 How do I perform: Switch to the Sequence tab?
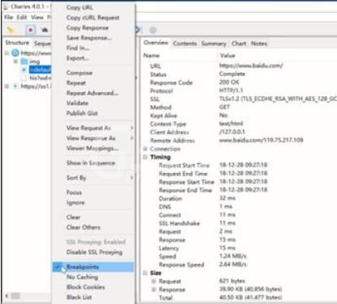[x=42, y=43]
